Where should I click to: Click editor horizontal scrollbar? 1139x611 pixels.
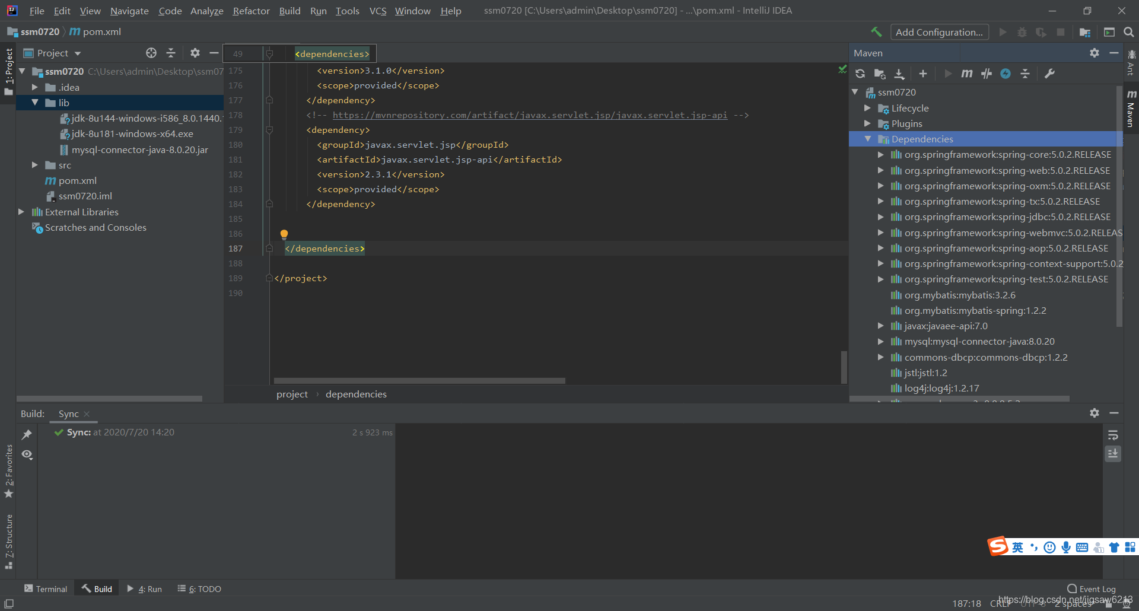pyautogui.click(x=419, y=380)
